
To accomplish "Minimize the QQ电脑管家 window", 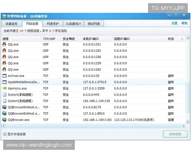I will click(169, 15).
